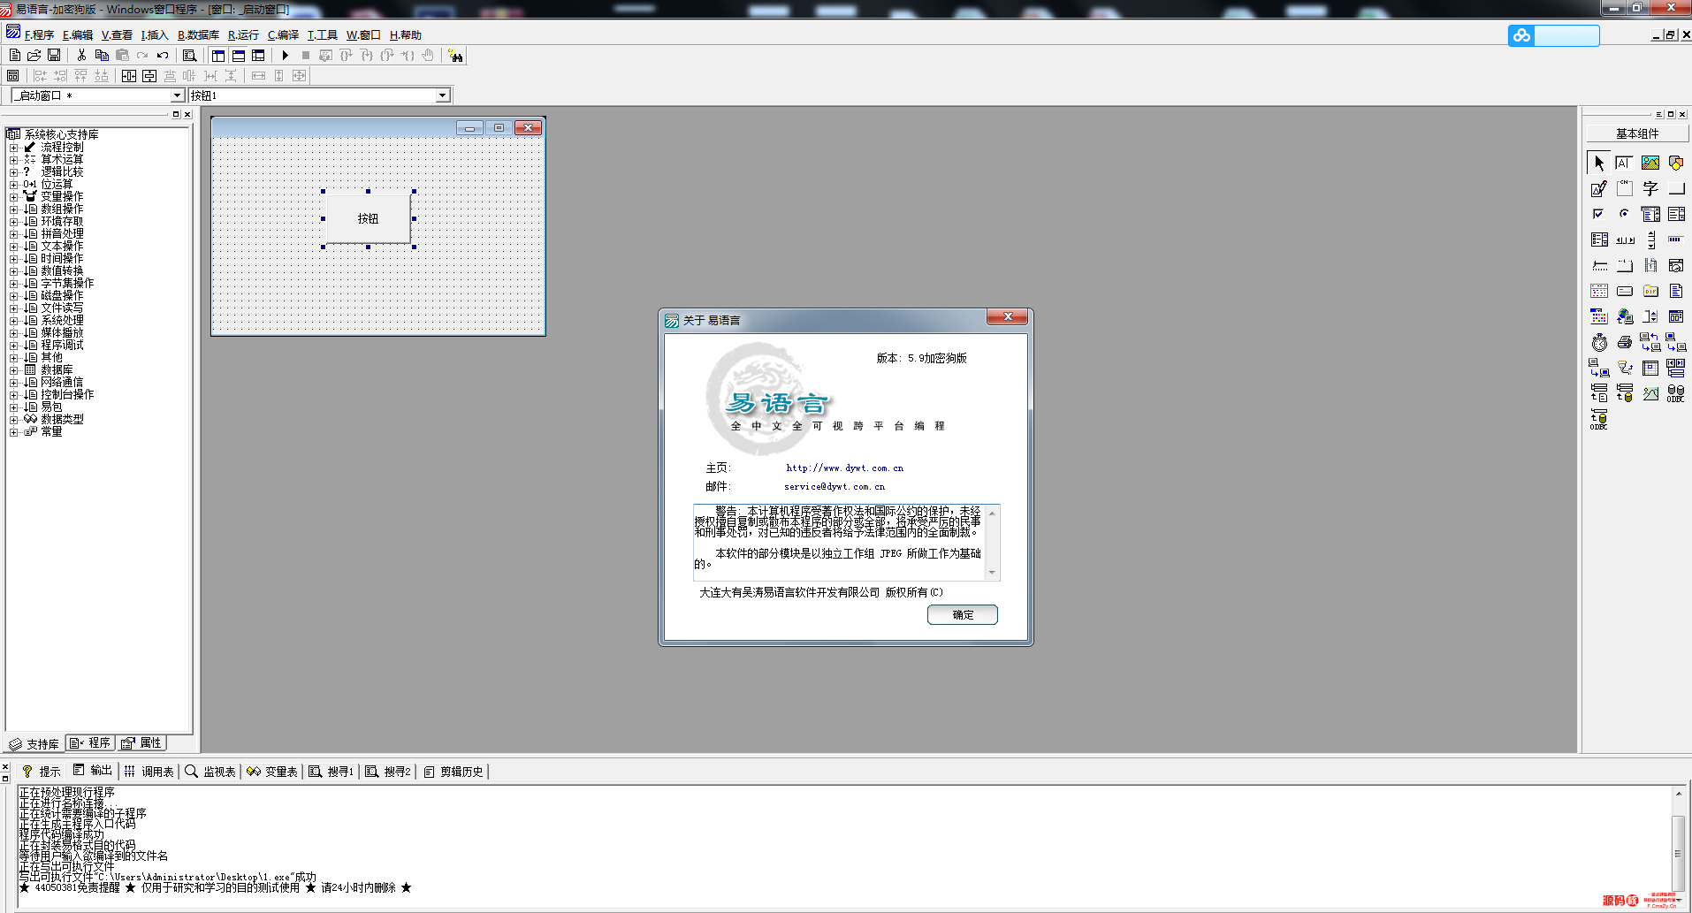Select the combo box component

pyautogui.click(x=1650, y=214)
